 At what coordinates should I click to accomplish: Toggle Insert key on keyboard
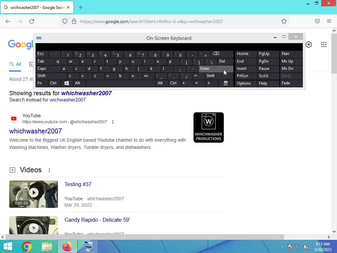pyautogui.click(x=246, y=69)
